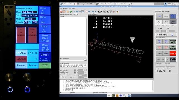Image resolution: width=179 pixels, height=100 pixels.
Task: Open the Machine menu
Action: click(65, 9)
